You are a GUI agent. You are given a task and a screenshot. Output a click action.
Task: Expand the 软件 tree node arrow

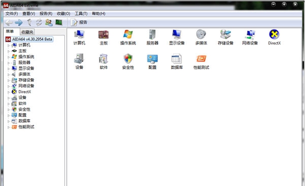click(x=9, y=104)
